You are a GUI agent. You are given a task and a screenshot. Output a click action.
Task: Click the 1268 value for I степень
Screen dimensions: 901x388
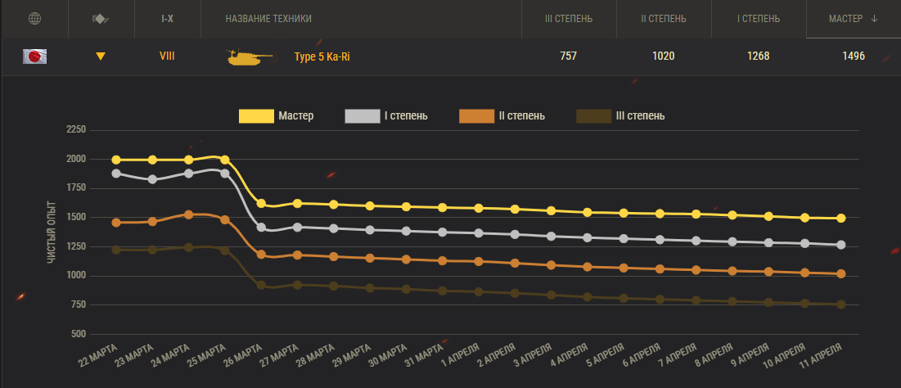click(759, 56)
